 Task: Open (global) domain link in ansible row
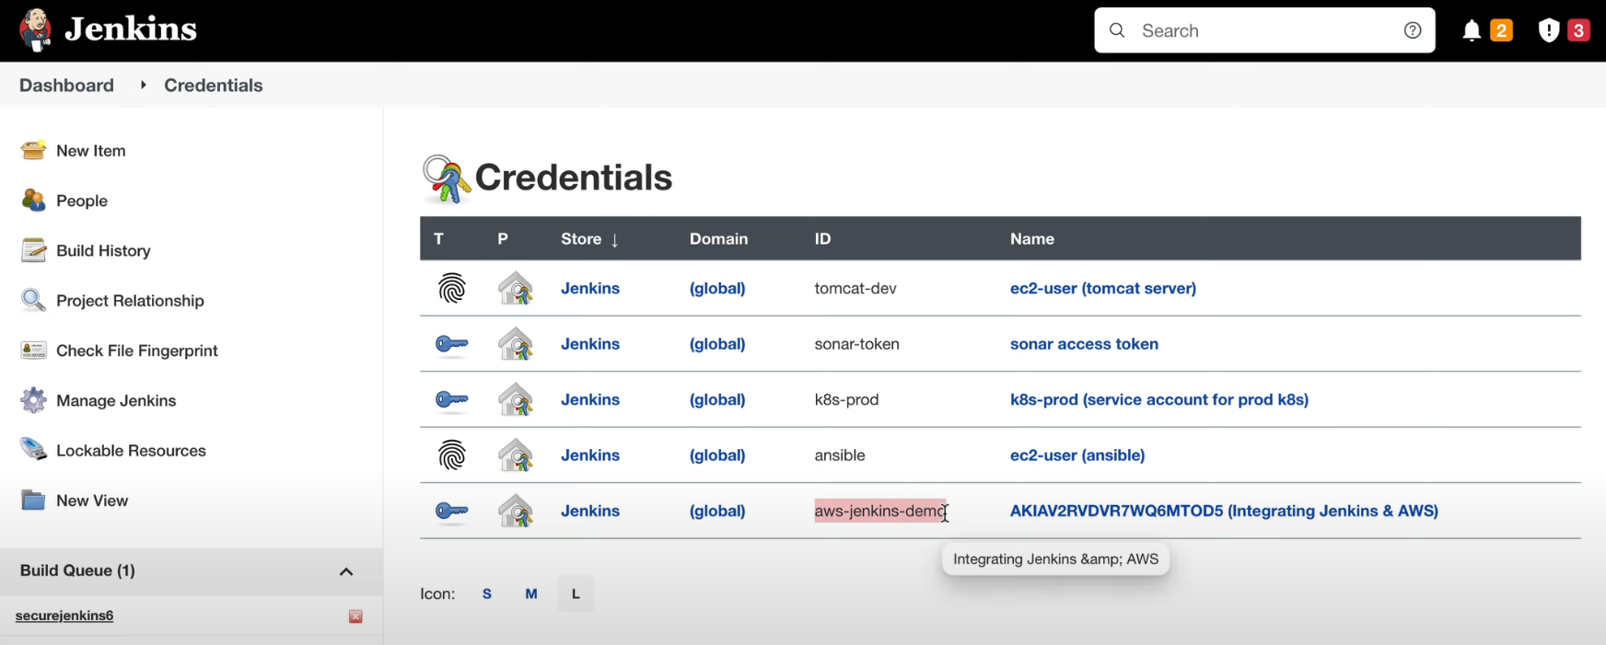[717, 455]
